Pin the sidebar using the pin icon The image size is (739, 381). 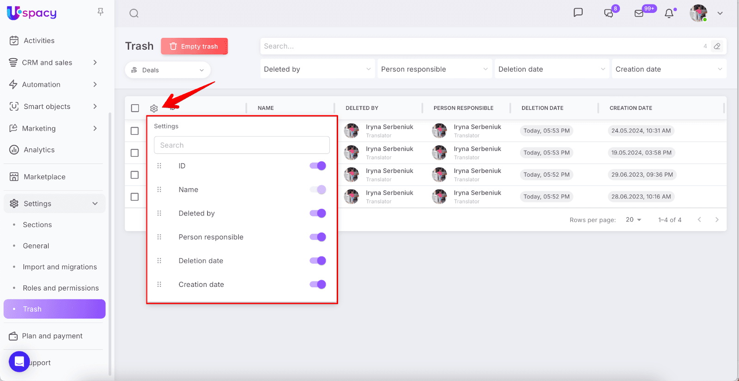point(100,12)
